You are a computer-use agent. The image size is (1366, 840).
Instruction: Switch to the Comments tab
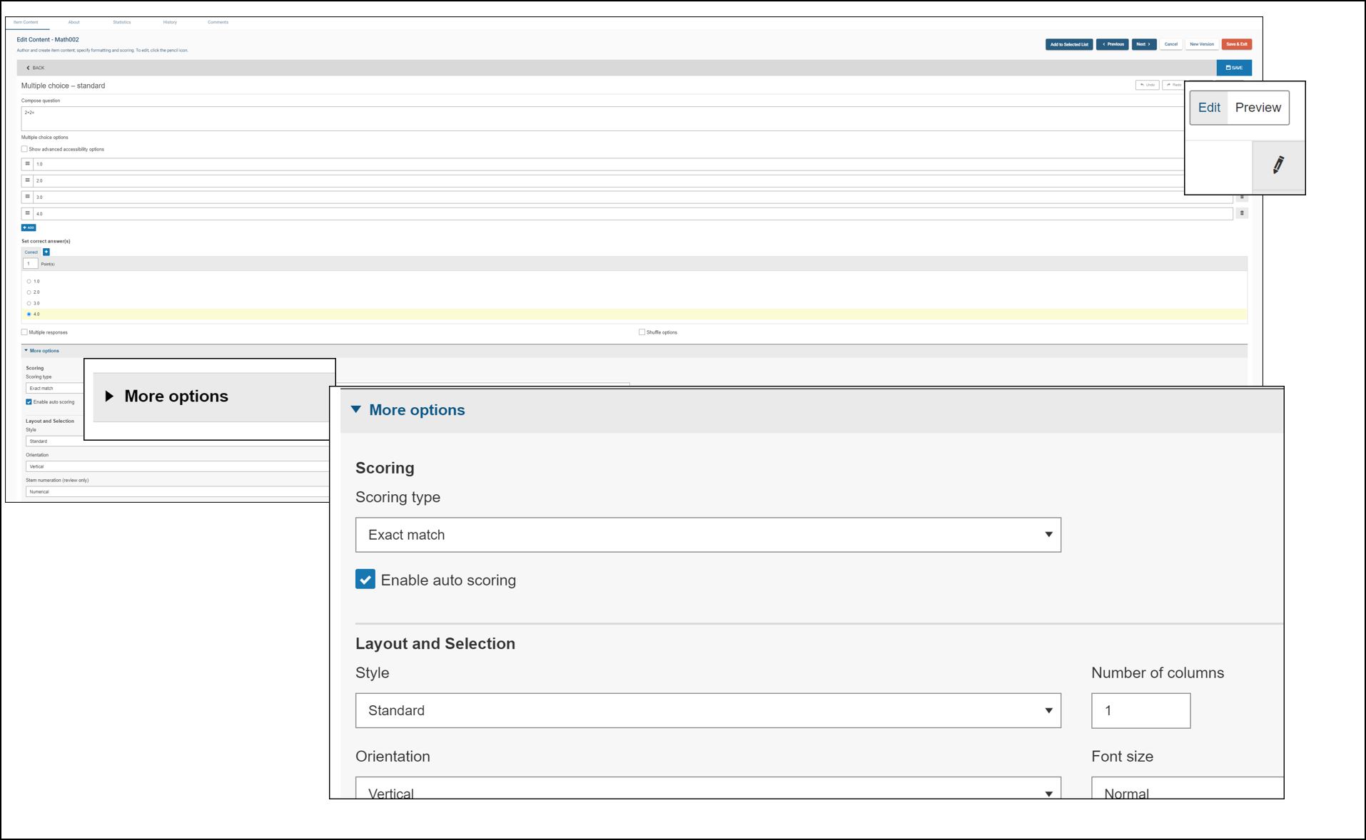tap(218, 22)
